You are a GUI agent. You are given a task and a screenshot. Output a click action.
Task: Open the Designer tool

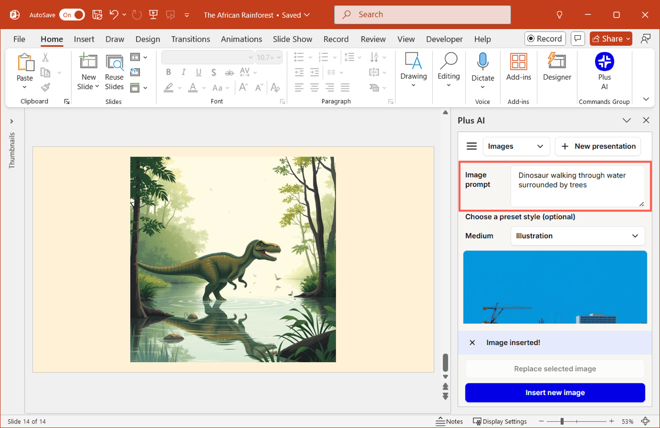coord(557,67)
